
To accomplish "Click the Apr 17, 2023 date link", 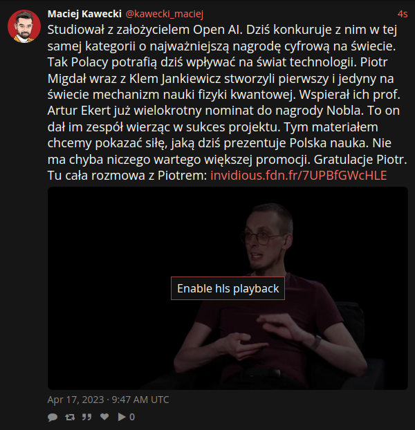I will pyautogui.click(x=75, y=400).
